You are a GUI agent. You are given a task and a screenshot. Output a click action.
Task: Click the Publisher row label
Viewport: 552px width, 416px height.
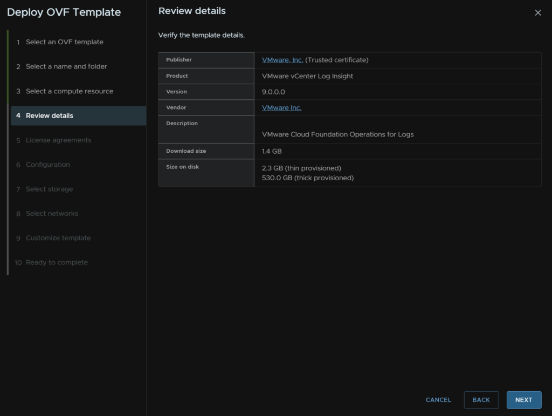[x=179, y=59]
